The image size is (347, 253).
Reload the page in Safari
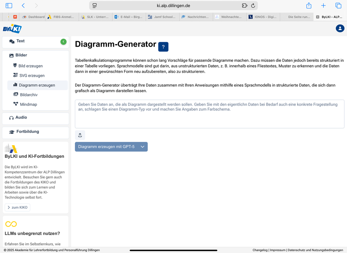click(x=253, y=6)
